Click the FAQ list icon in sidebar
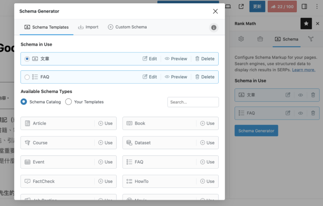 241,113
